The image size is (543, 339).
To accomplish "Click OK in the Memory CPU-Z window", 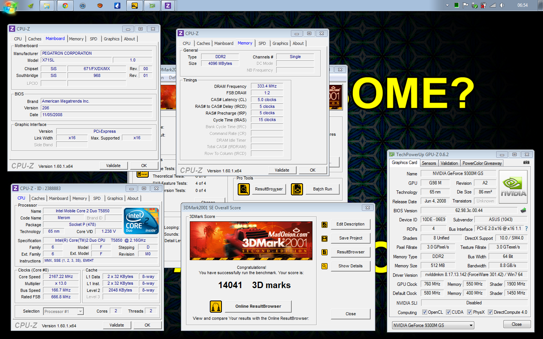I will (x=312, y=170).
